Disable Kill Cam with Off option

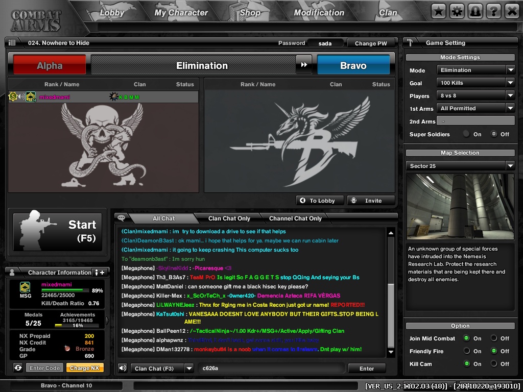coord(494,363)
